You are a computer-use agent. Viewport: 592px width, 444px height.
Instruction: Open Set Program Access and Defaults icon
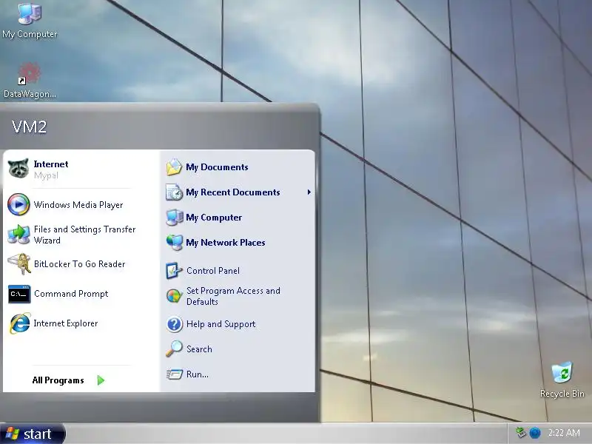point(174,296)
